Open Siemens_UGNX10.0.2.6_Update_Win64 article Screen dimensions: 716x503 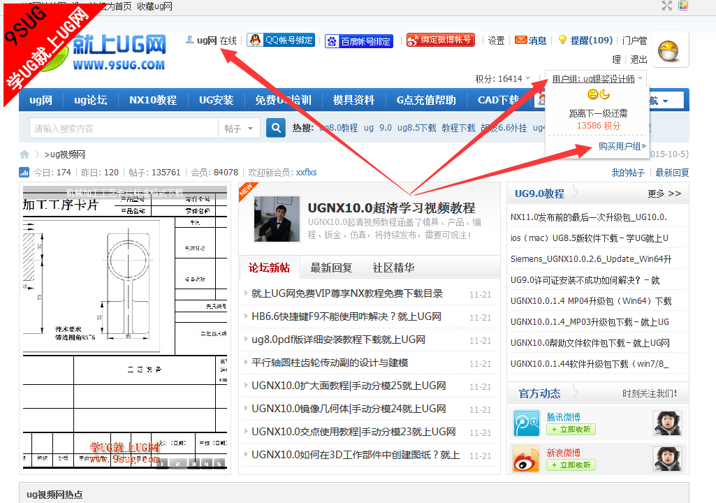tap(591, 259)
